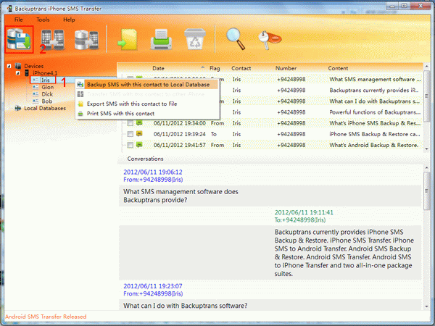Click content cell "What's Android Backup & Restore."
Screen dimensions: 435x326
tap(373, 145)
